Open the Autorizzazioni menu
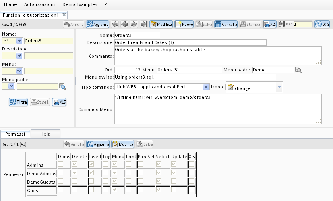This screenshot has height=201, width=333. (39, 4)
